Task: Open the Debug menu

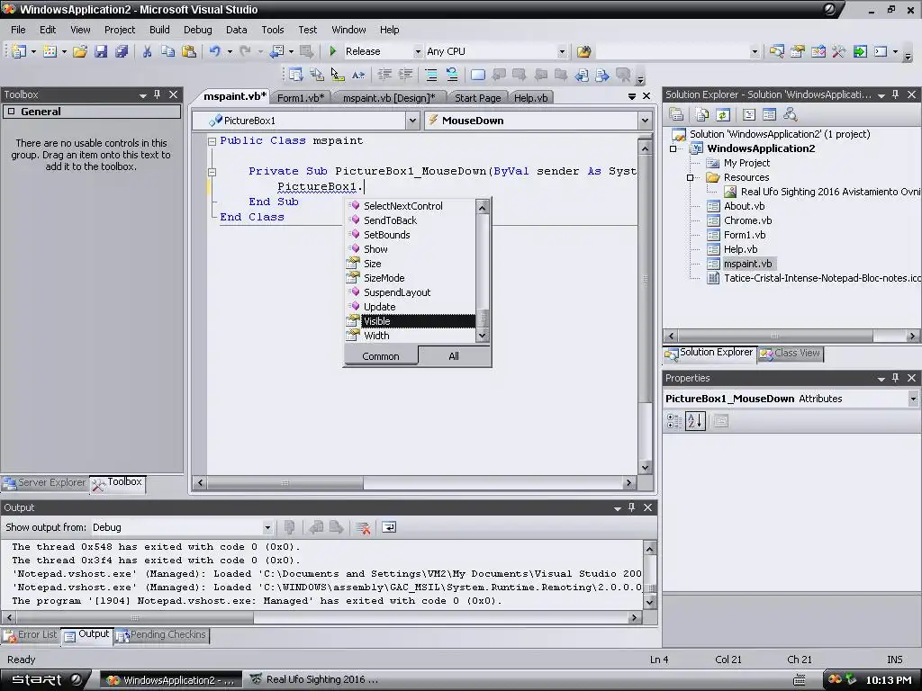Action: pyautogui.click(x=197, y=30)
